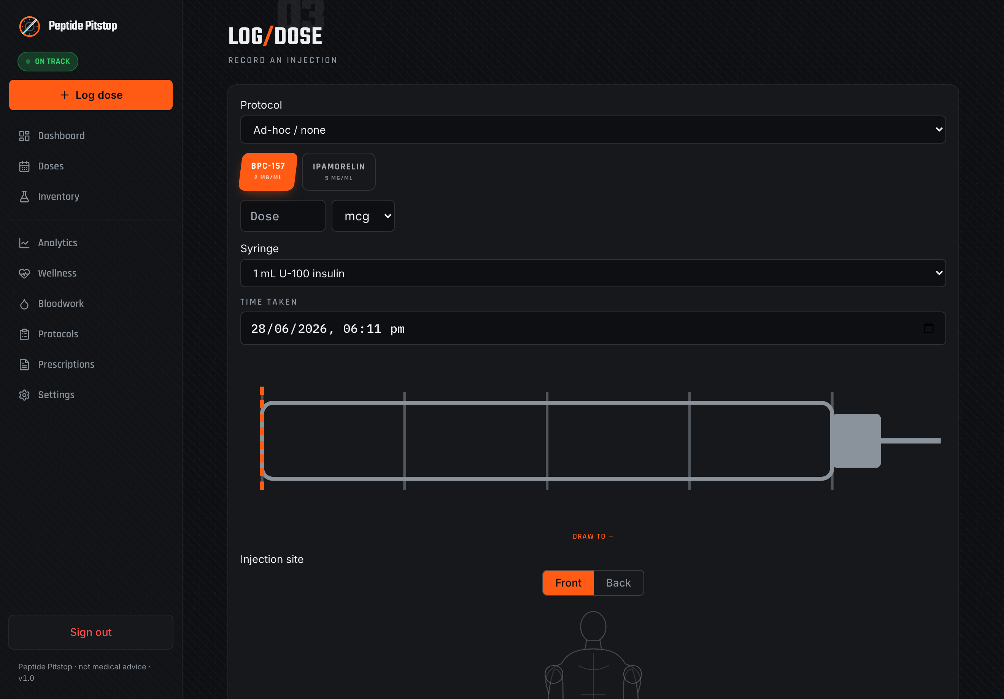Click the Peptide Pitstop logo icon
Viewport: 1004px width, 699px height.
(30, 26)
